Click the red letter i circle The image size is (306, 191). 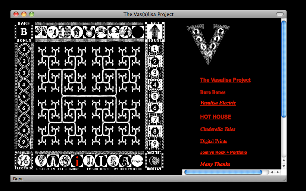77,161
